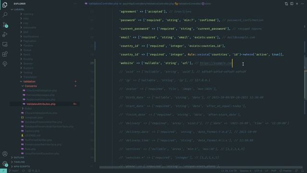Open Factory.php in the file tree

click(32, 131)
